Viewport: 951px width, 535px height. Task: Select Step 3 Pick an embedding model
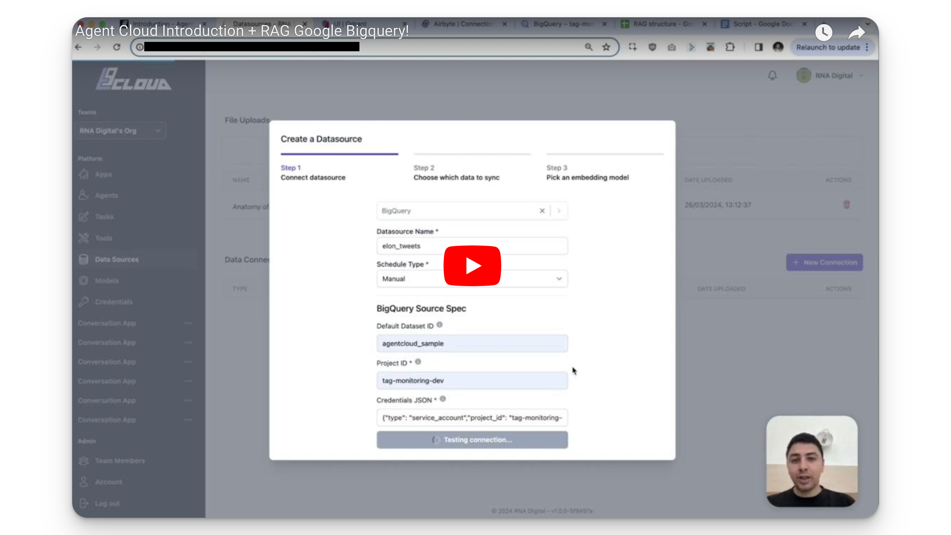tap(605, 168)
